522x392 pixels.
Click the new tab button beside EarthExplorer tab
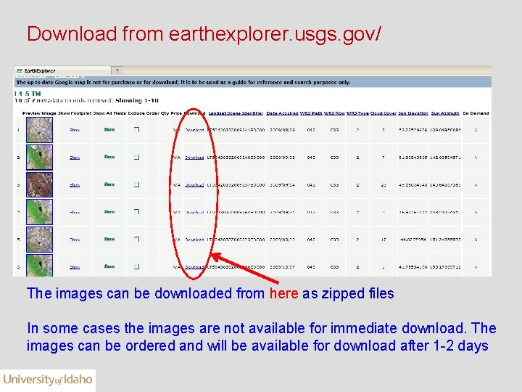[117, 70]
